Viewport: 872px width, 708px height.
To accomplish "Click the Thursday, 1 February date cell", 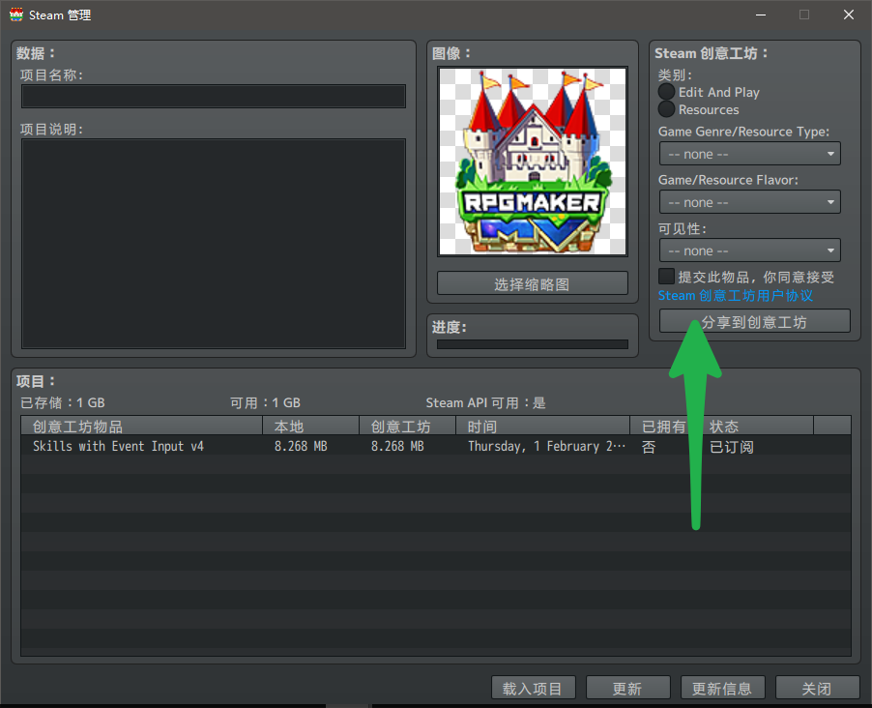I will 546,447.
